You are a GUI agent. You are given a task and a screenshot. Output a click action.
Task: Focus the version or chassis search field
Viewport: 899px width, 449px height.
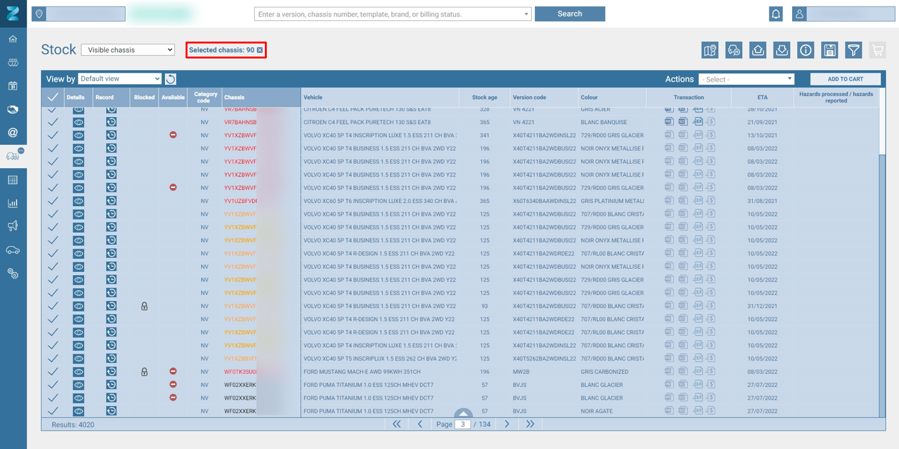[x=393, y=14]
